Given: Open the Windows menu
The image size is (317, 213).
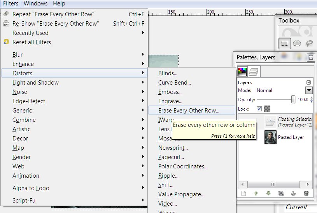Looking at the screenshot, I should coord(35,3).
